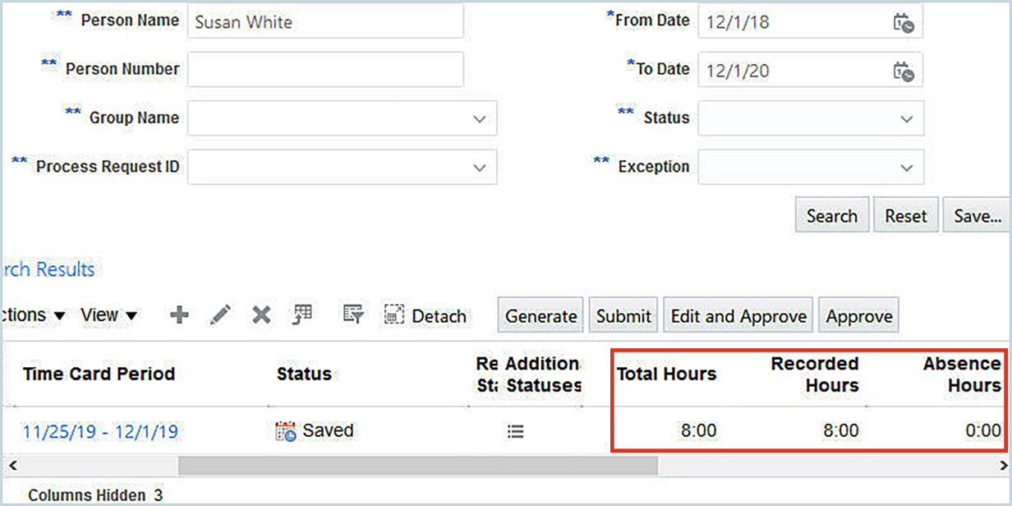Viewport: 1012px width, 506px height.
Task: Click the additional statuses list icon
Action: [515, 431]
